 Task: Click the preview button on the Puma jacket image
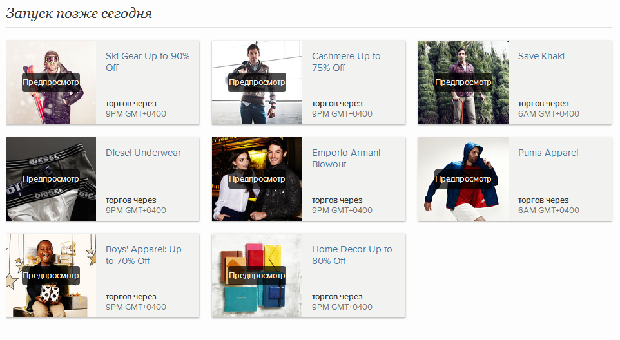[463, 179]
